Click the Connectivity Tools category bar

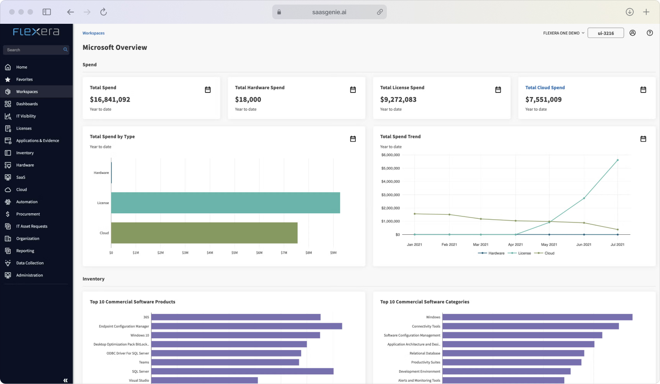coord(531,326)
